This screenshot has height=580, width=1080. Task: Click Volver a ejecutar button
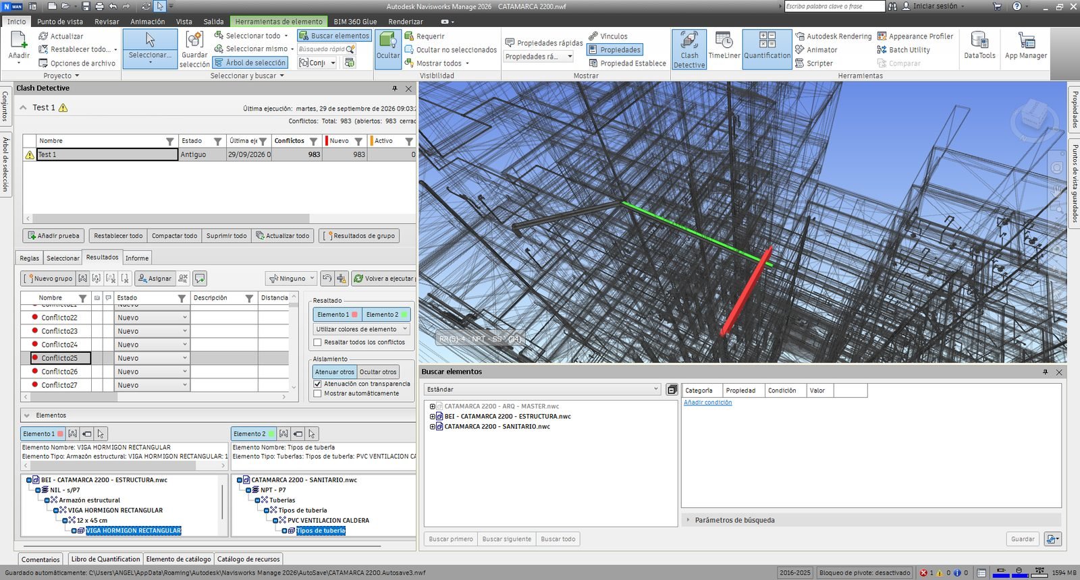click(x=384, y=279)
